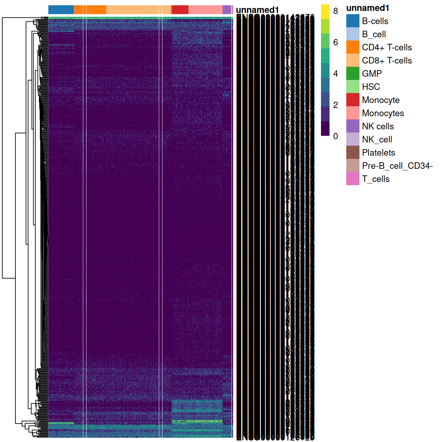Select the B_cell light blue legend swatch
This screenshot has width=442, height=442.
pos(353,34)
